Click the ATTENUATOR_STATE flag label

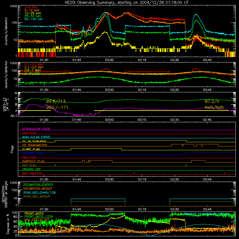[36, 129]
